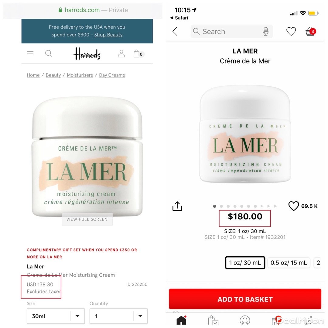Expand the 30ml Size dropdown

tap(56, 316)
